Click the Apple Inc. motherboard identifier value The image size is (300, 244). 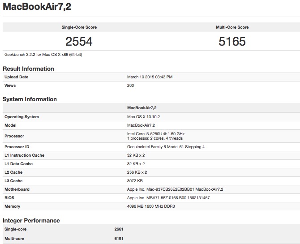pos(175,189)
